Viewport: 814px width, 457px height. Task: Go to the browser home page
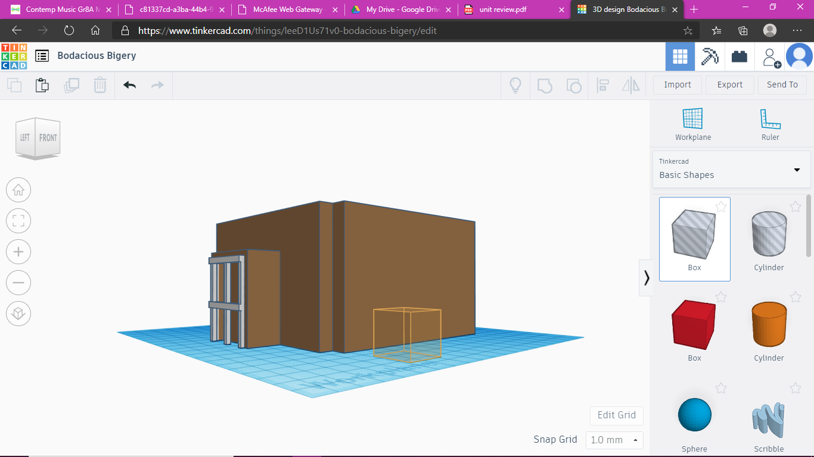(x=95, y=30)
